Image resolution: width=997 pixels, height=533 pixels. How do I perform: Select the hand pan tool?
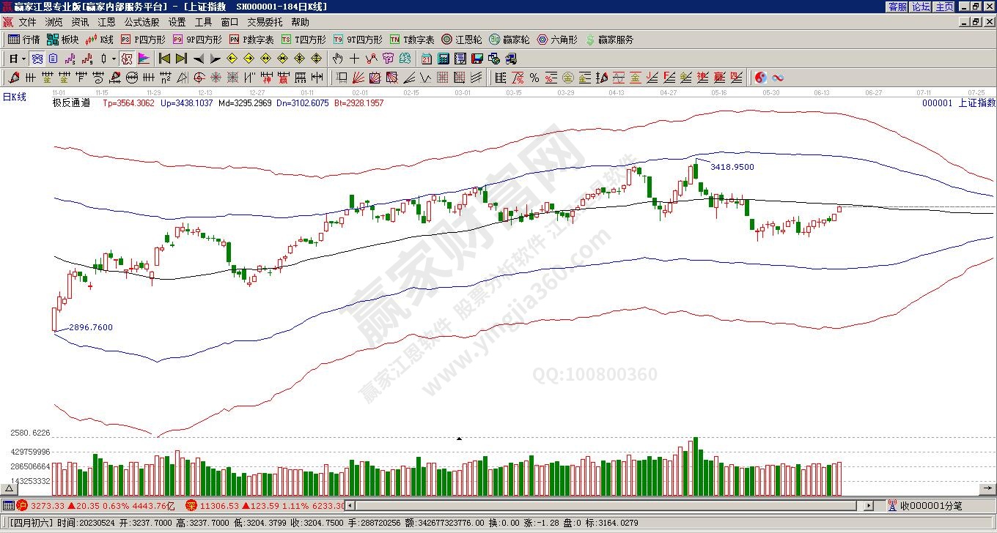337,59
